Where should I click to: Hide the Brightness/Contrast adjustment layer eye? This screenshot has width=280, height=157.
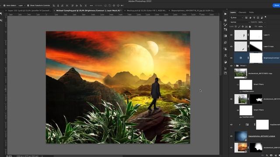(231, 58)
